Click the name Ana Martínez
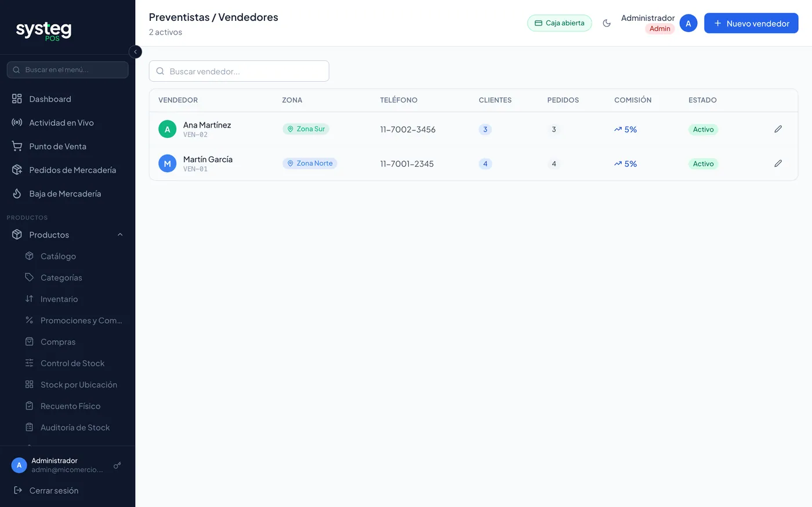812x507 pixels. [x=207, y=125]
